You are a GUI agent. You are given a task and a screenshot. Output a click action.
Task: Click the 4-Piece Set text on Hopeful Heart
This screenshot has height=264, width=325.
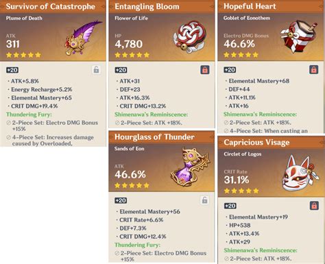269,131
